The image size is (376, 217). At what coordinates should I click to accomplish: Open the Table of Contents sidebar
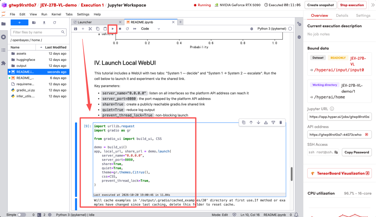[x=3, y=50]
